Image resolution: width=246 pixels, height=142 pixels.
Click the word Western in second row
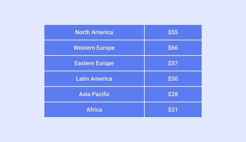click(84, 48)
